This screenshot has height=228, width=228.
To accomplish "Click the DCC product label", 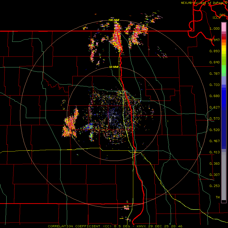I will coord(222,15).
